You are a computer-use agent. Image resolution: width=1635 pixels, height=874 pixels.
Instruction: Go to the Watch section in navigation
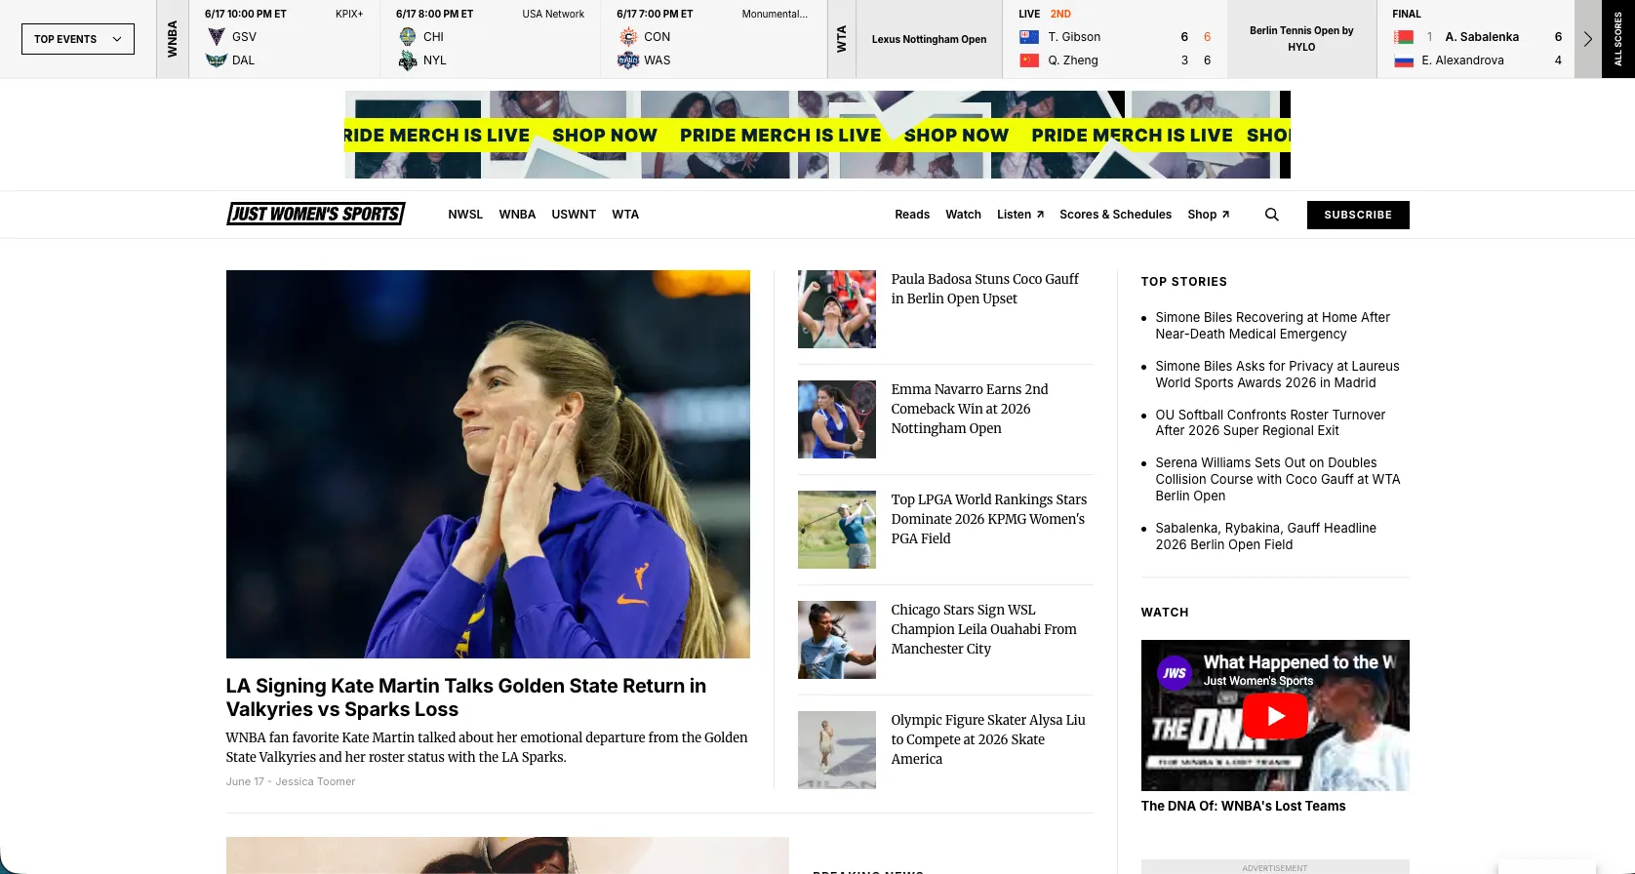963,215
